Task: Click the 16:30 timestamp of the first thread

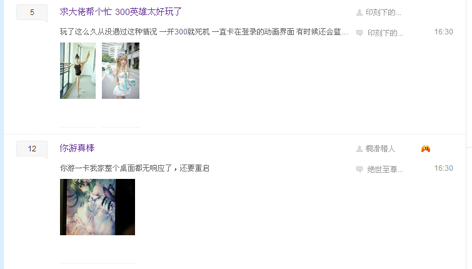Action: pyautogui.click(x=443, y=32)
